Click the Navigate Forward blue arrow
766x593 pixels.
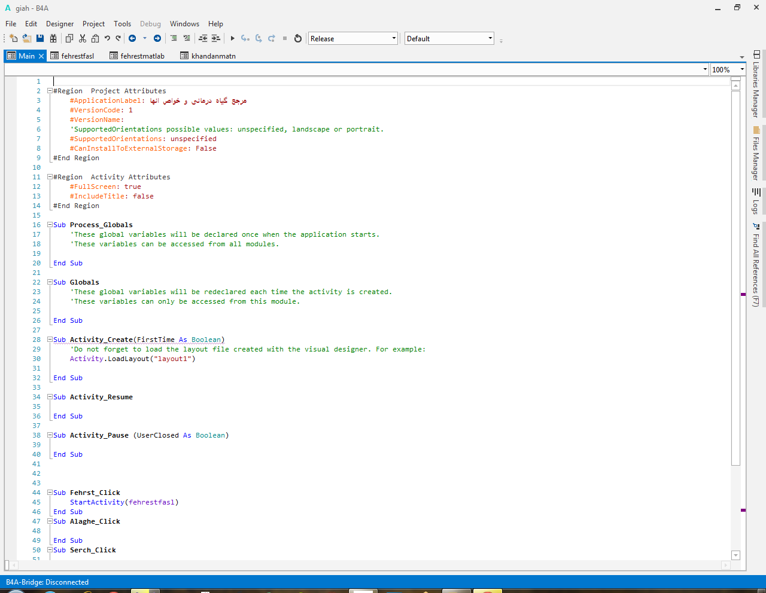157,38
